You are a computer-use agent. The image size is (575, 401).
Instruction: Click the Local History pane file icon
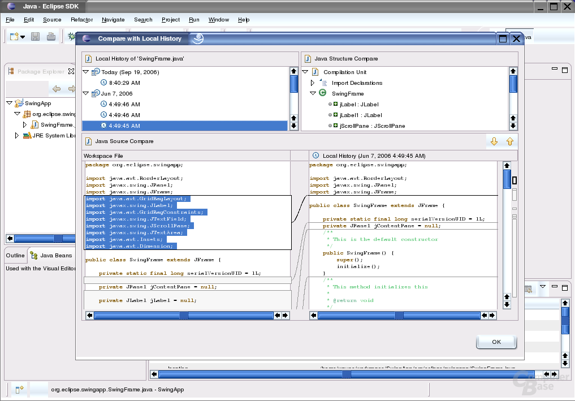coord(88,59)
